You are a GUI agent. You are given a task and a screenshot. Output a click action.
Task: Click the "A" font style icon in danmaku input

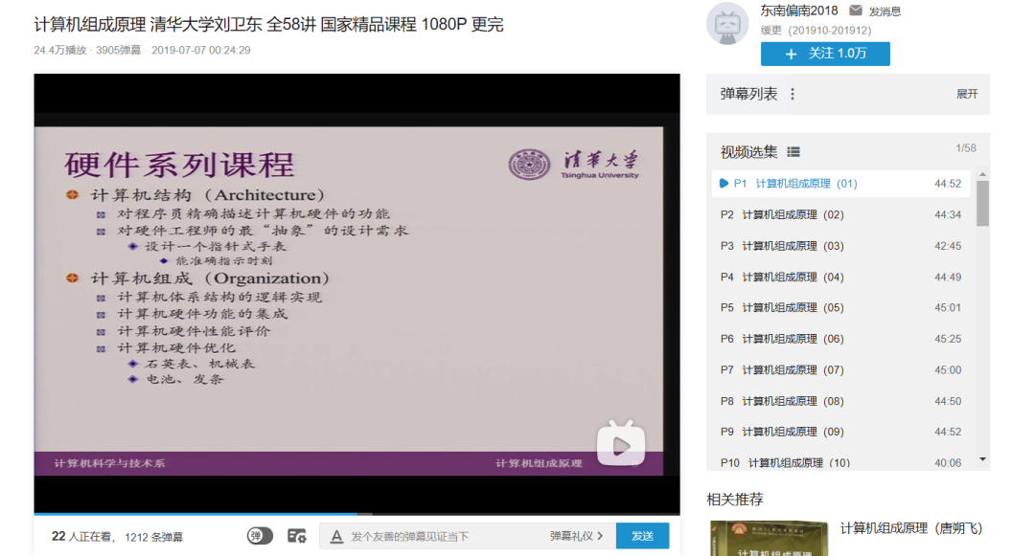pos(335,535)
